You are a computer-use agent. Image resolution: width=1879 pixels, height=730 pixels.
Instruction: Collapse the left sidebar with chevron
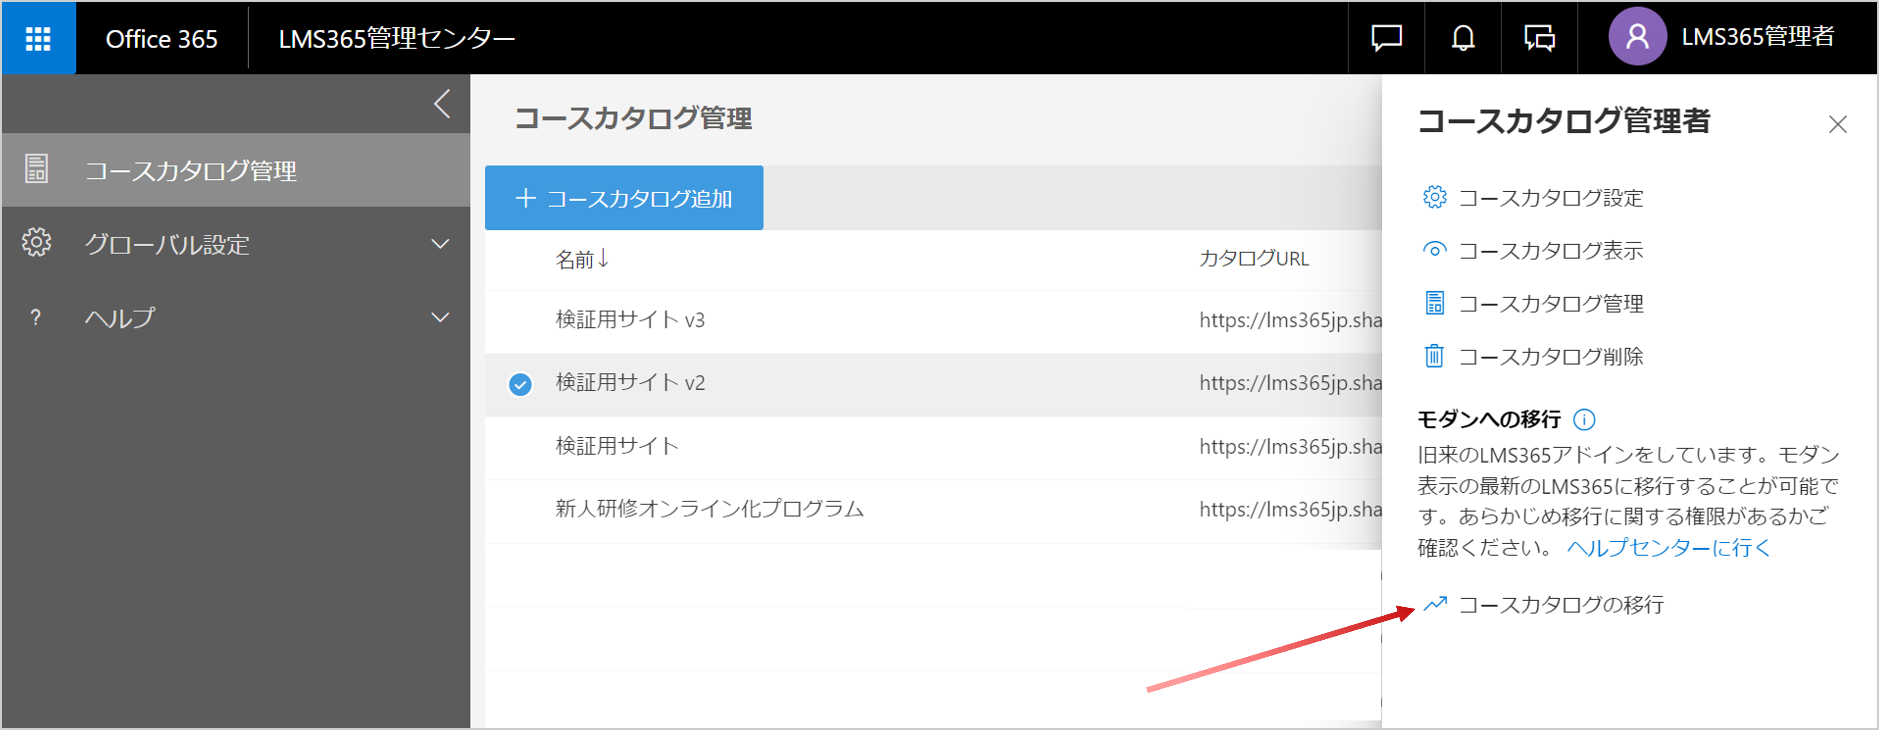coord(442,104)
